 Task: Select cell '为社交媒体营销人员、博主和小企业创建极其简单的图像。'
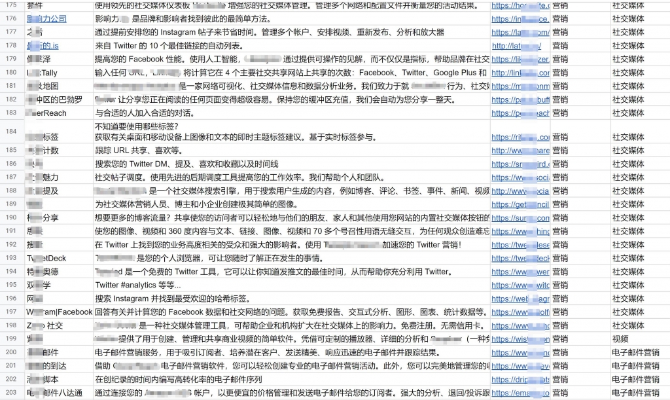point(291,204)
